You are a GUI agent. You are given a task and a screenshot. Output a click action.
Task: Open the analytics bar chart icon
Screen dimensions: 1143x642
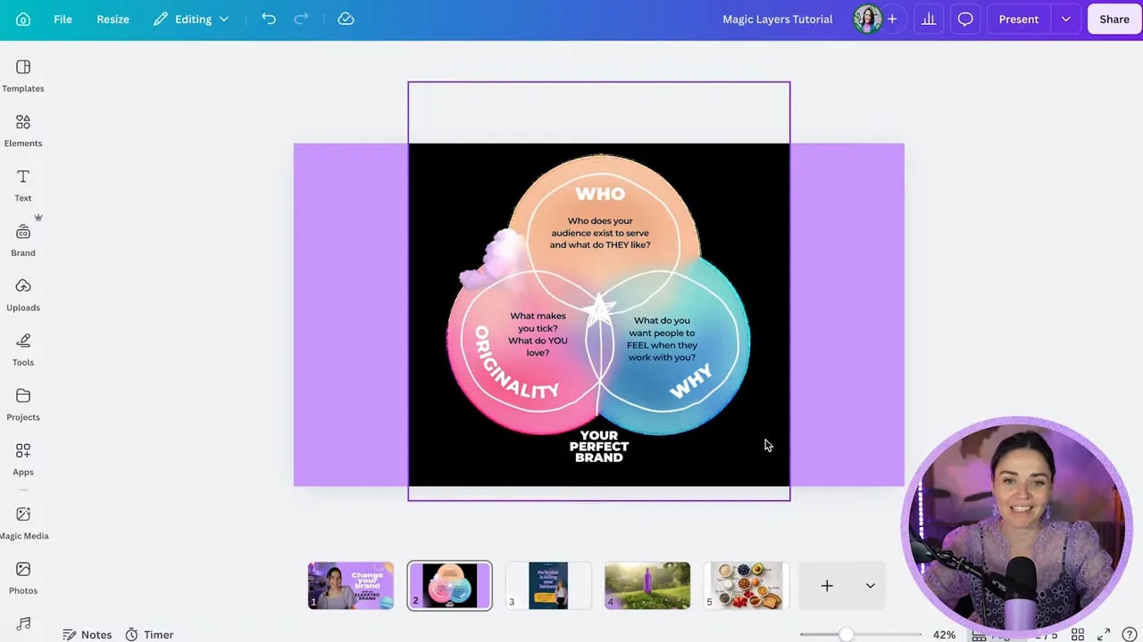pyautogui.click(x=929, y=19)
